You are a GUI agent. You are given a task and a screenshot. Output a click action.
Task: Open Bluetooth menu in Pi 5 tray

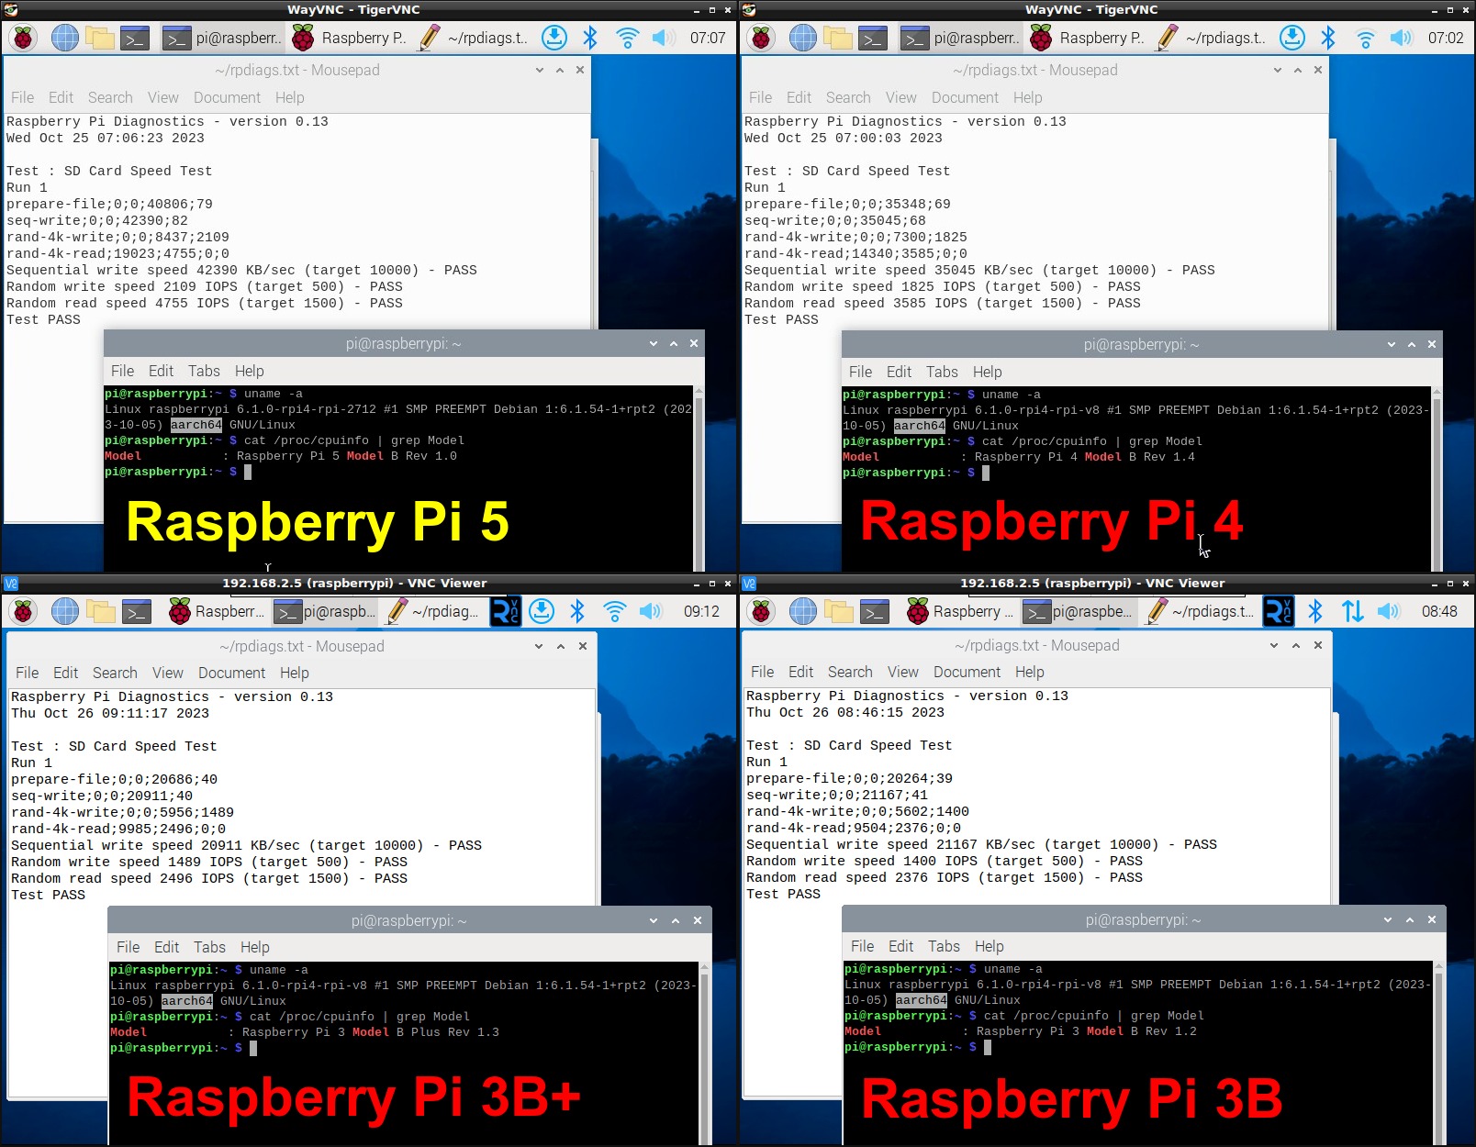(x=590, y=38)
